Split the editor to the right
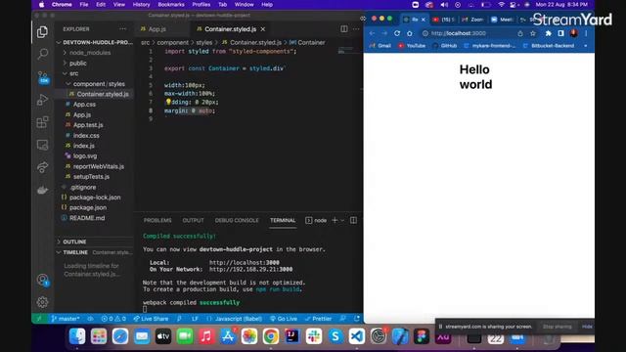The width and height of the screenshot is (626, 352). point(343,28)
